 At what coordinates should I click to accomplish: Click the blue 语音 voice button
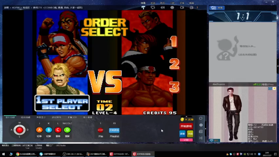click(x=182, y=134)
